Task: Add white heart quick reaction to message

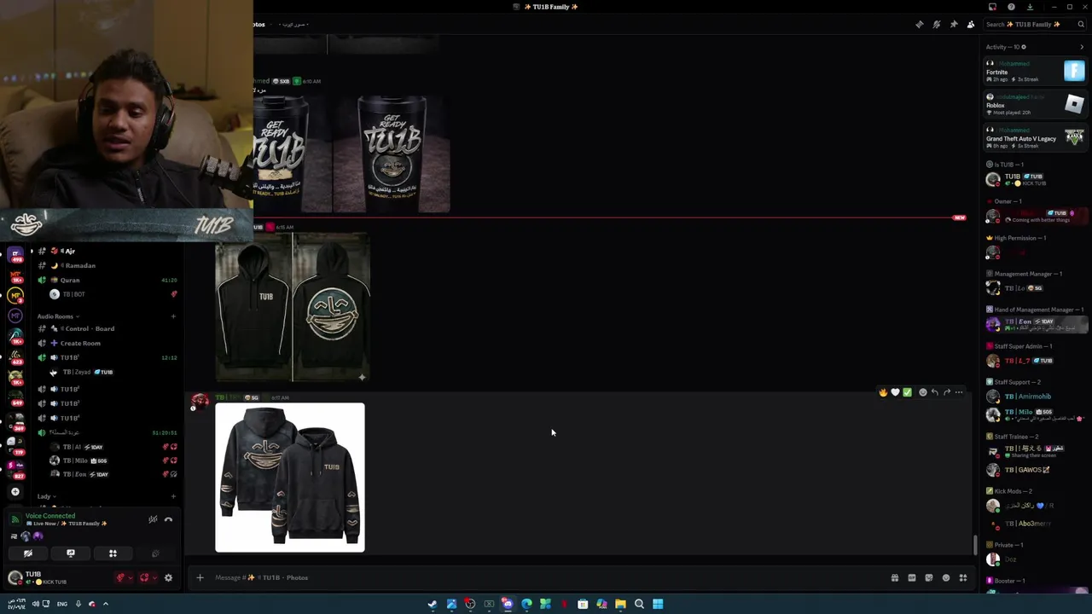Action: [895, 392]
